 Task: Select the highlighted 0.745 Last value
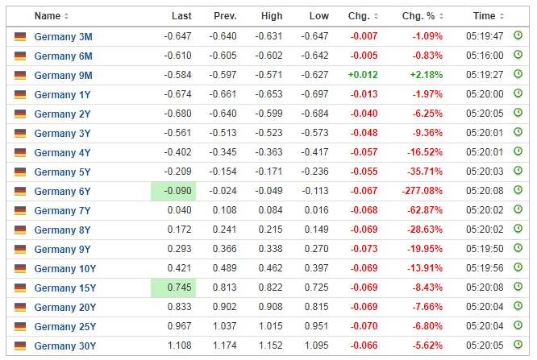(x=173, y=288)
